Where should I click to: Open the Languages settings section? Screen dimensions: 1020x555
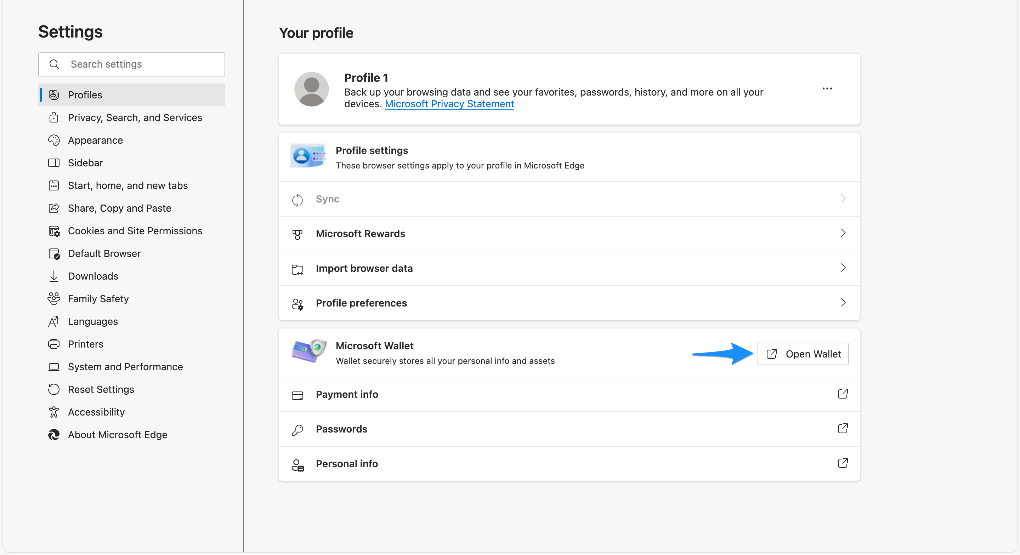[132, 321]
